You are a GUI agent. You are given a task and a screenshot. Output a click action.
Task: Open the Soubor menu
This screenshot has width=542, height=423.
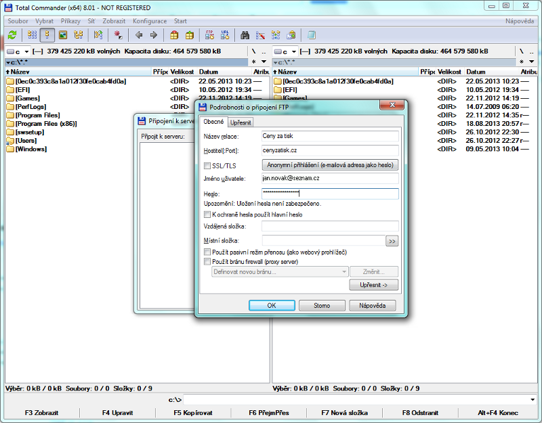18,21
